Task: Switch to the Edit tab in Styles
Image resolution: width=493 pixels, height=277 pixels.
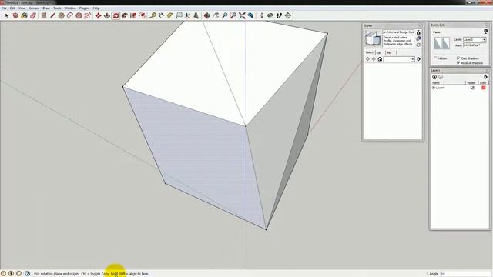Action: click(x=379, y=52)
